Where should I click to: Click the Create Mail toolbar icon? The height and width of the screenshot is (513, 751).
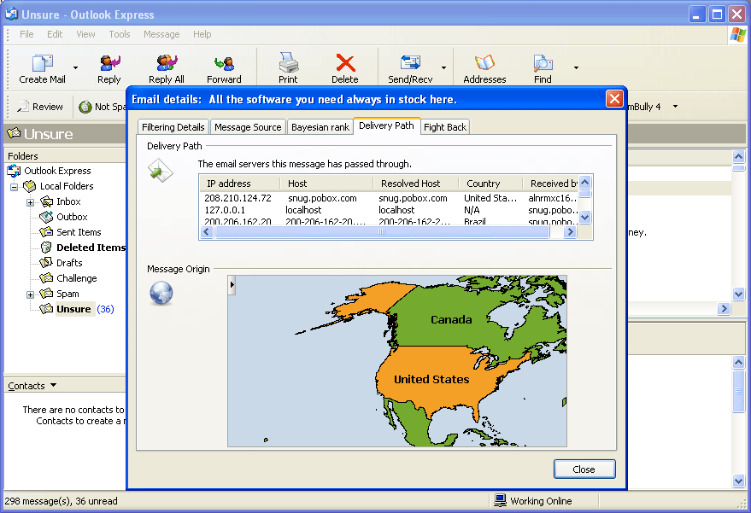tap(42, 64)
